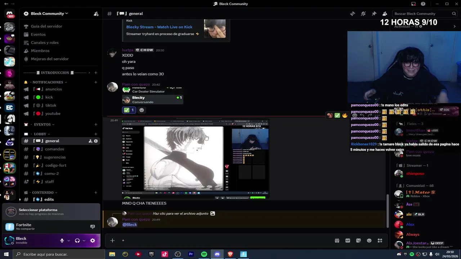Click the Windows Start button
Viewport: 461px width, 259px height.
click(x=6, y=254)
